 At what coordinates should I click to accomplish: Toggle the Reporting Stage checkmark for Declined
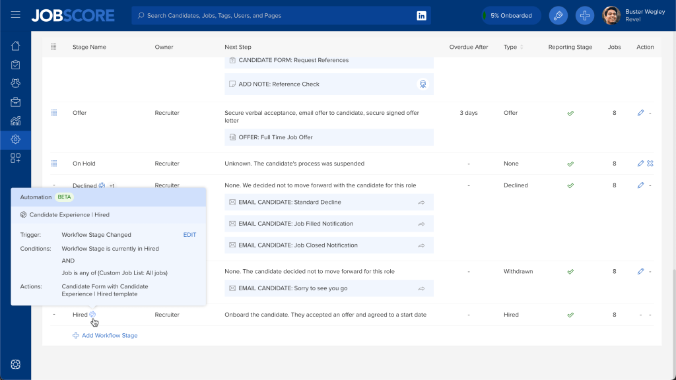[x=570, y=185]
